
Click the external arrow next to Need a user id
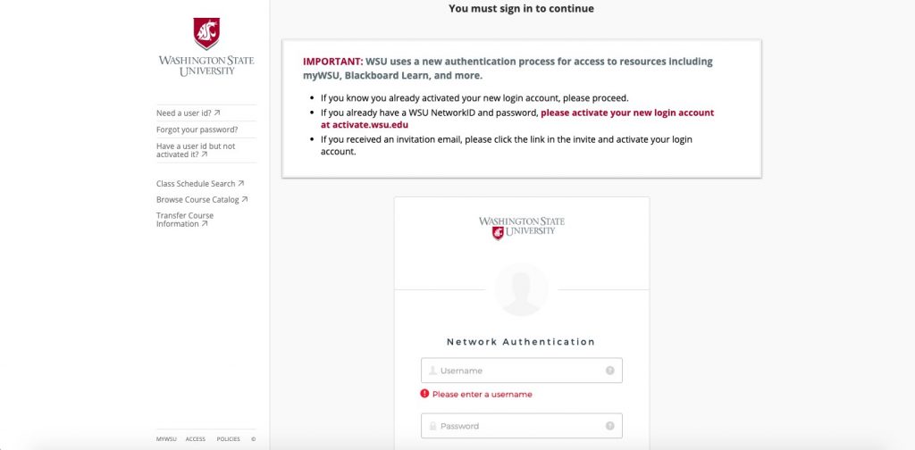click(x=217, y=113)
